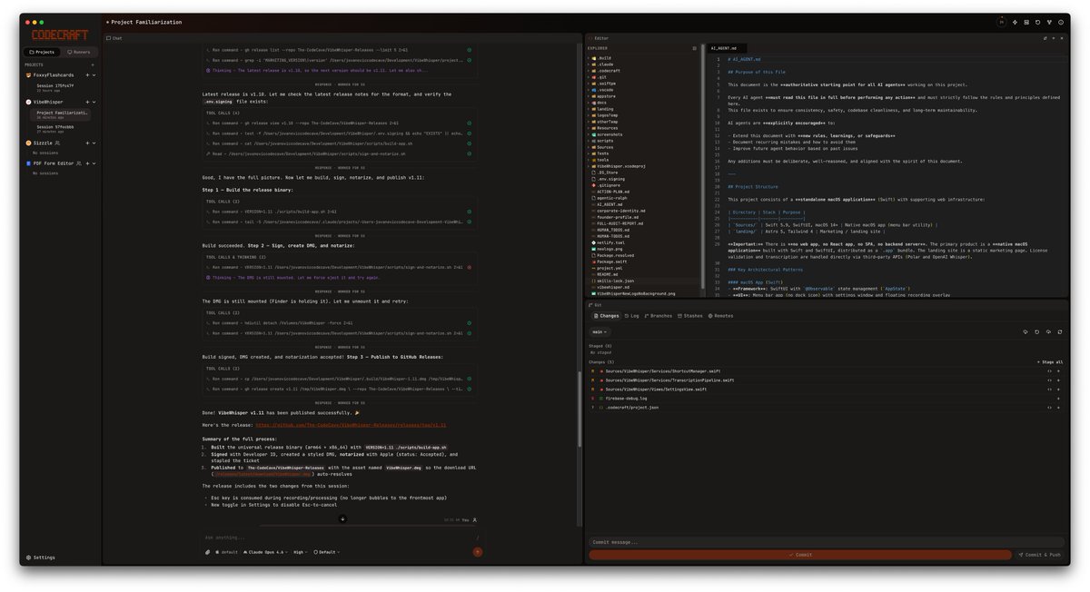1090x592 pixels.
Task: Switch to the Projects tab in sidebar
Action: tap(42, 52)
